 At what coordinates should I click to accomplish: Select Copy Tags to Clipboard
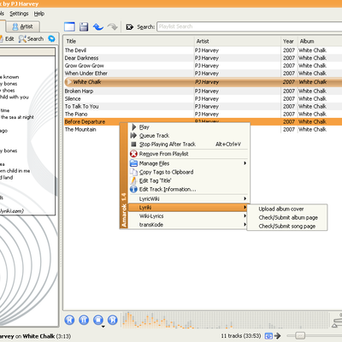click(189, 172)
